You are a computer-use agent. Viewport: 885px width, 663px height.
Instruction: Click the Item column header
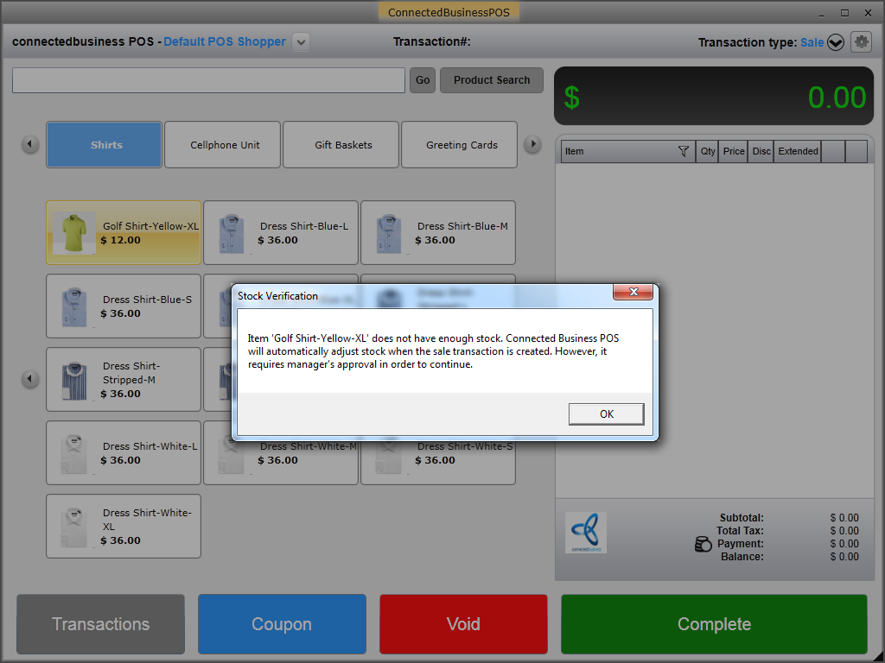point(628,151)
